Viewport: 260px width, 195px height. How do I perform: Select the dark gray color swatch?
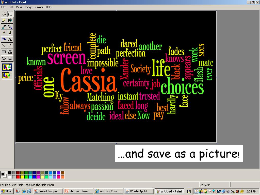click(x=14, y=173)
